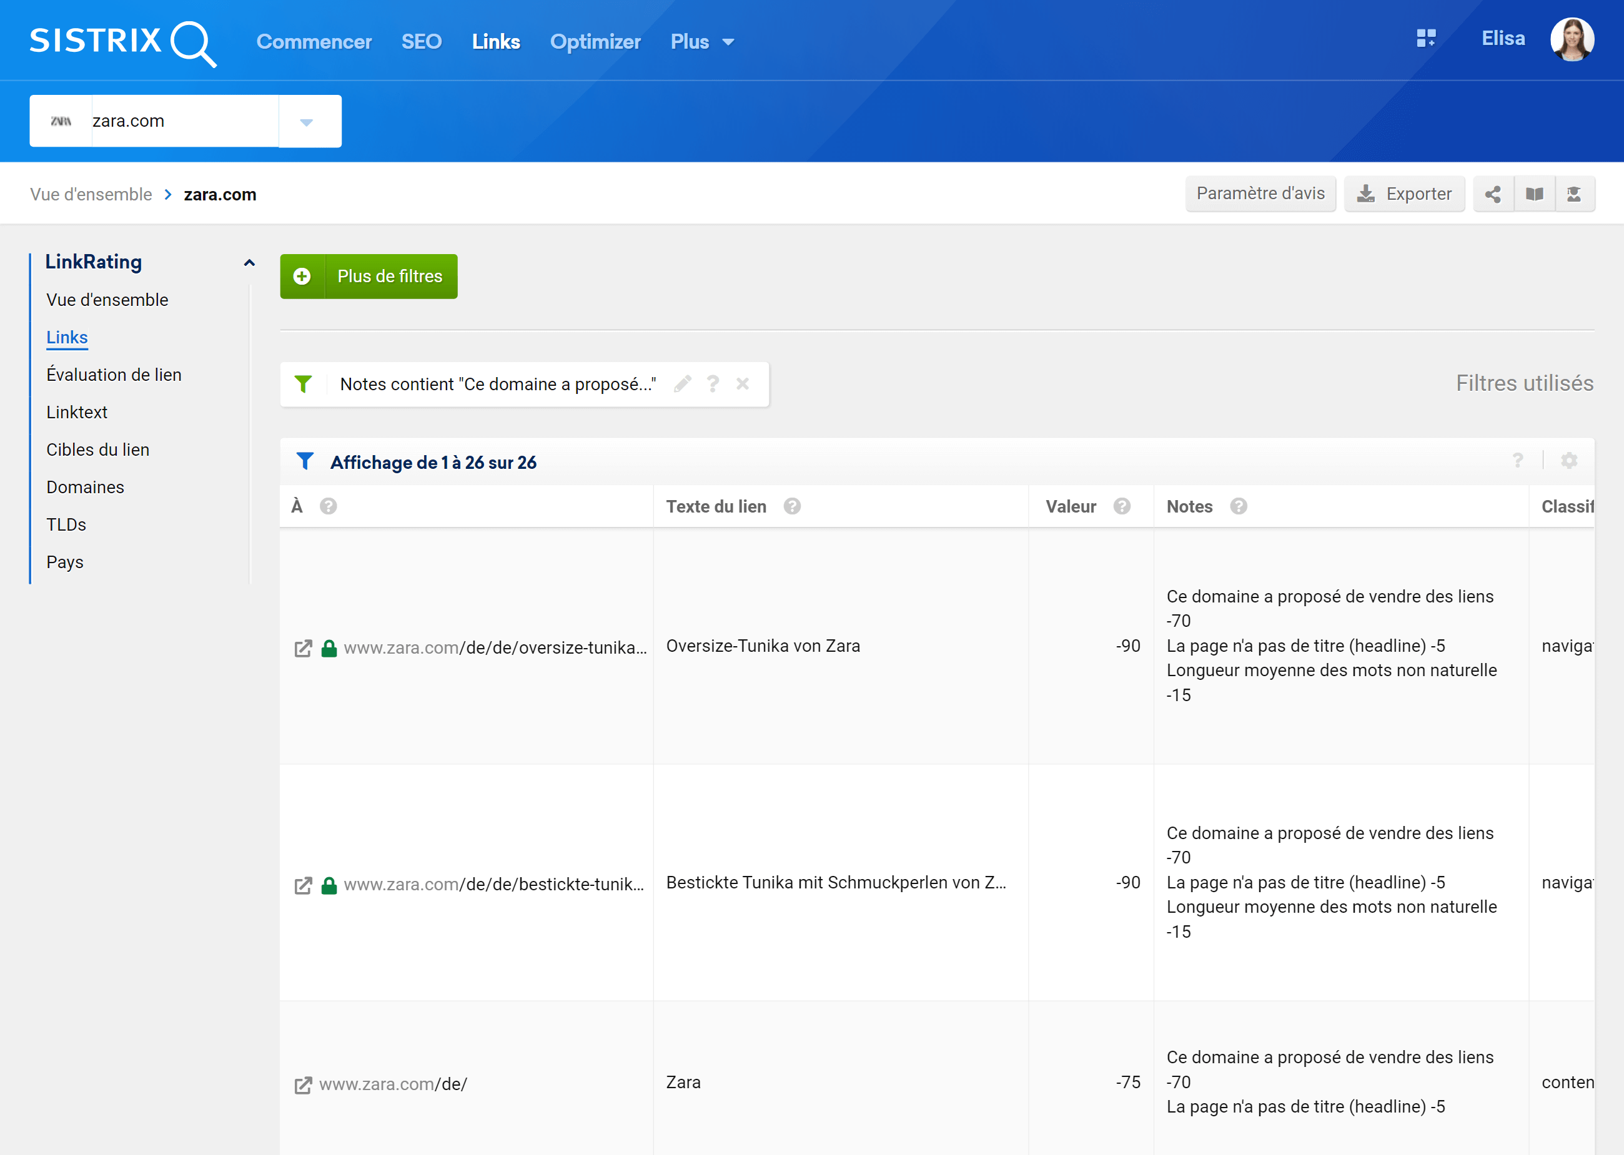
Task: Click the 'Filtres utilisés' label
Action: 1525,383
